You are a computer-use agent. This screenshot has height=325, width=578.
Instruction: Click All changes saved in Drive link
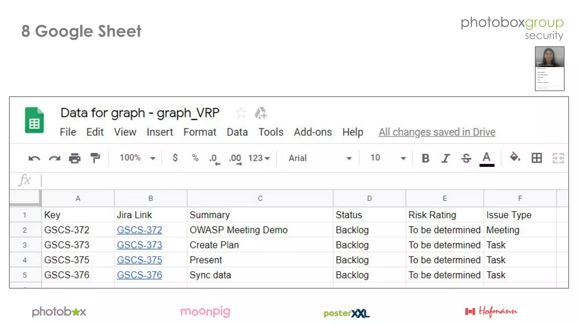click(x=437, y=132)
